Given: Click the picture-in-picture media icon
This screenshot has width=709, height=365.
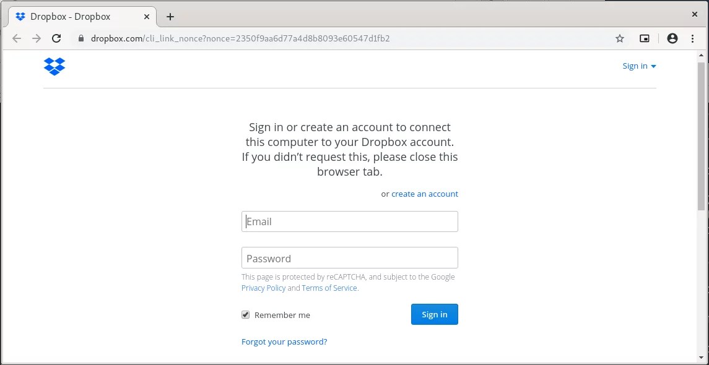Looking at the screenshot, I should (x=645, y=38).
